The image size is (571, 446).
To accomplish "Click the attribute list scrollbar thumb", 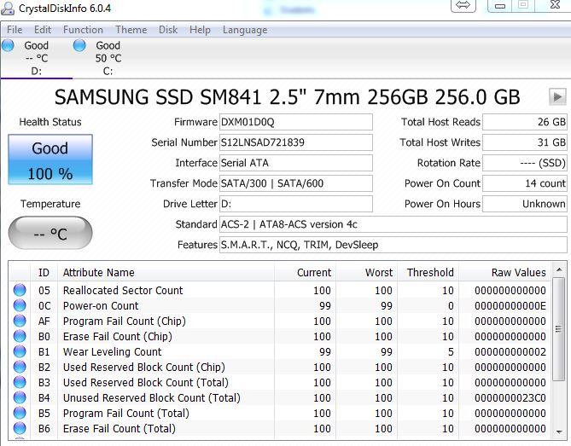I will pyautogui.click(x=558, y=329).
